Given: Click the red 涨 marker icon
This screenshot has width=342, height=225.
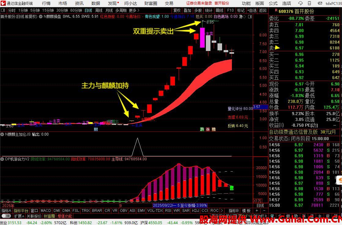Looking at the screenshot, I should [x=208, y=129].
